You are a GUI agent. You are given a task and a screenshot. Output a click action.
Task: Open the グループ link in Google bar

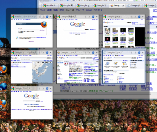pos(80,10)
